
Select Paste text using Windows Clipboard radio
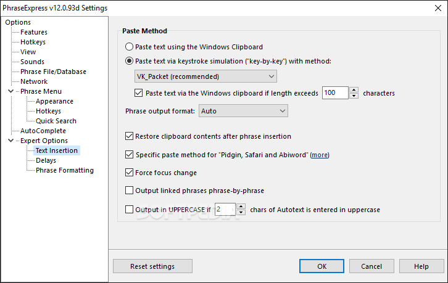(x=129, y=47)
